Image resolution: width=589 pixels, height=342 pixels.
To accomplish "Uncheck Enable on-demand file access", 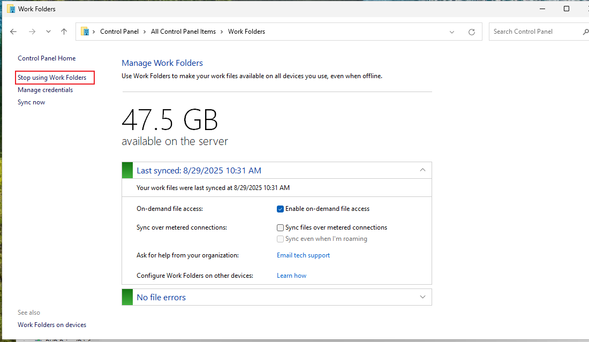I will [280, 209].
